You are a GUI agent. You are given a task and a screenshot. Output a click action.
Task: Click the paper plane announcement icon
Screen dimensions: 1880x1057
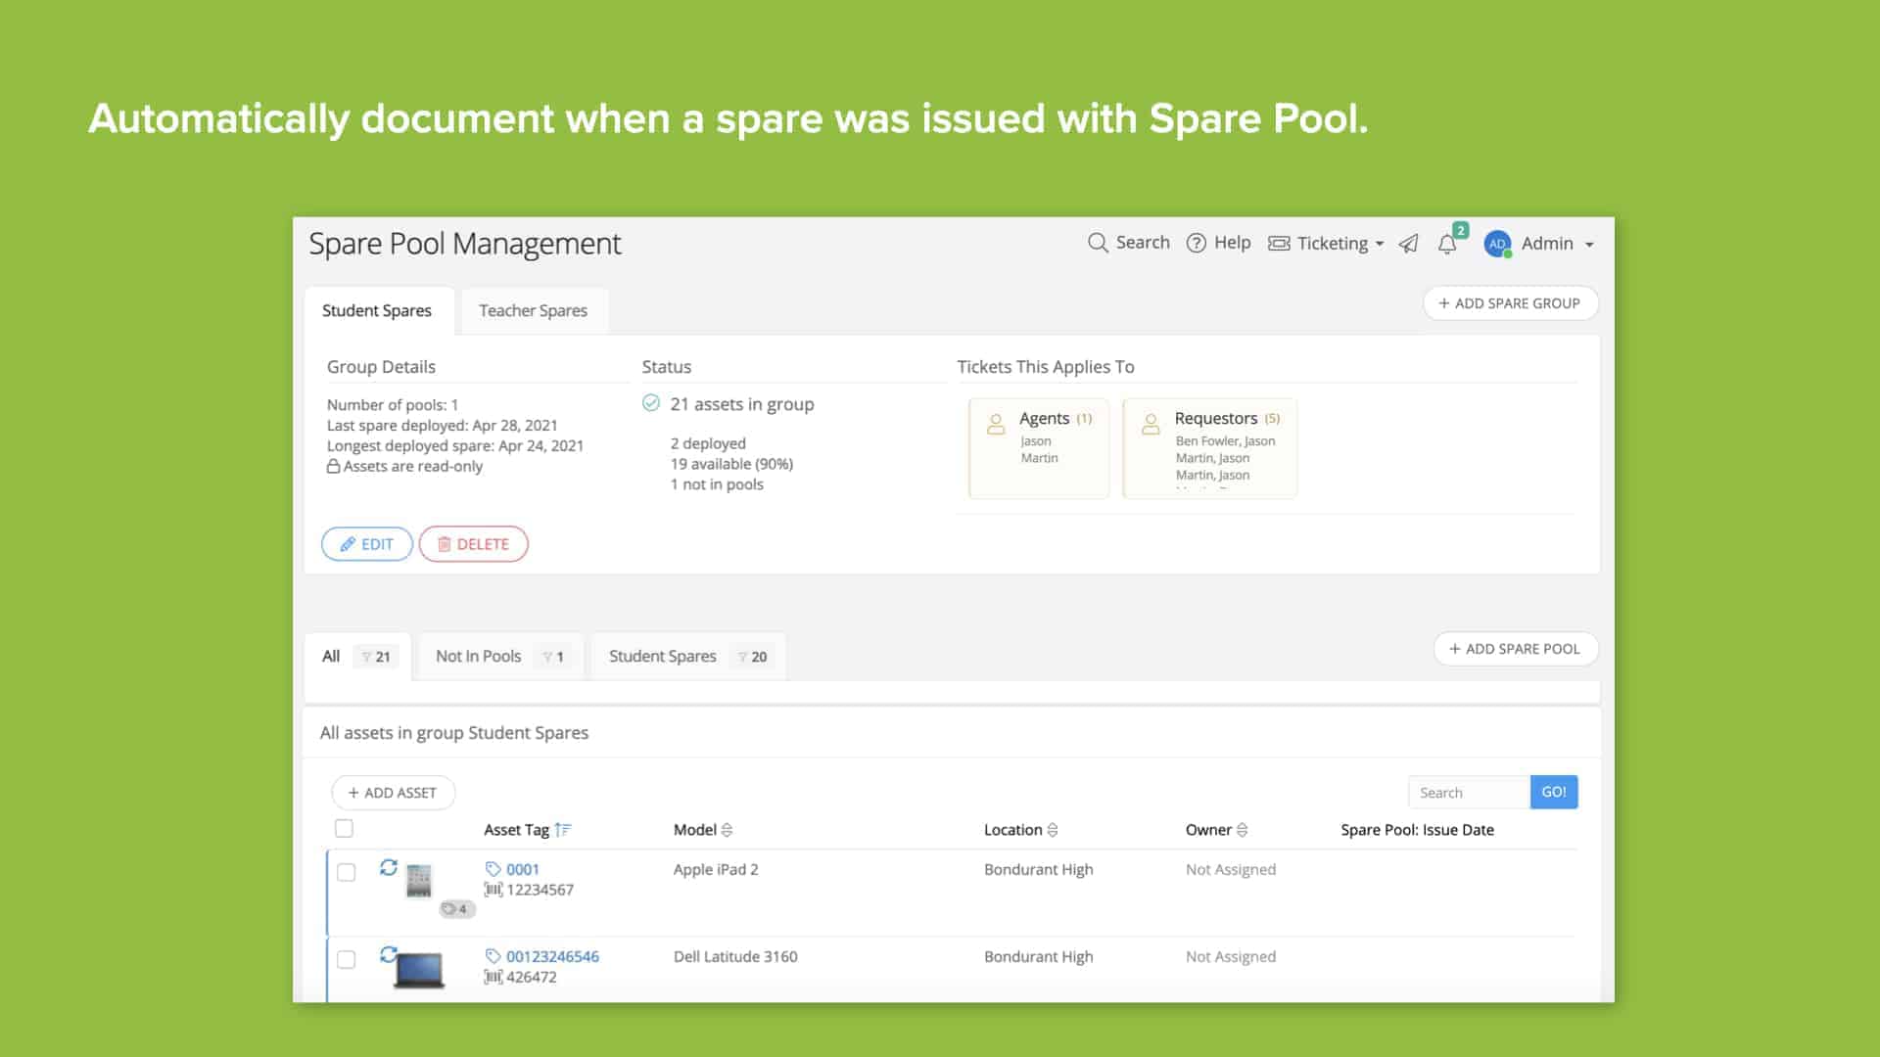1409,244
